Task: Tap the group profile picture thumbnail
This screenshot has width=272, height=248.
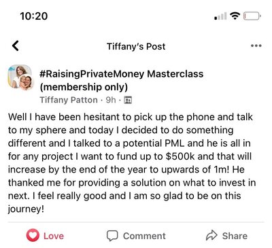Action: coord(20,77)
